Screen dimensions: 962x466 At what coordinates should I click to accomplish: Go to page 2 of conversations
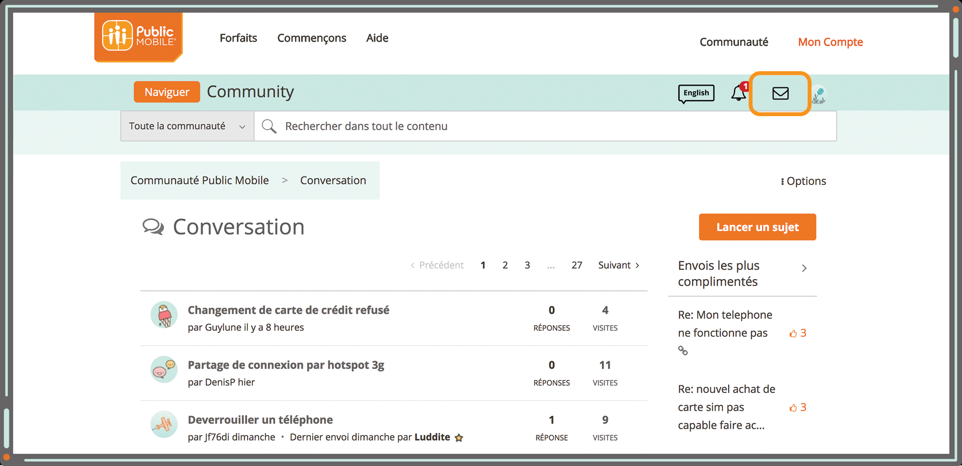[x=505, y=265]
